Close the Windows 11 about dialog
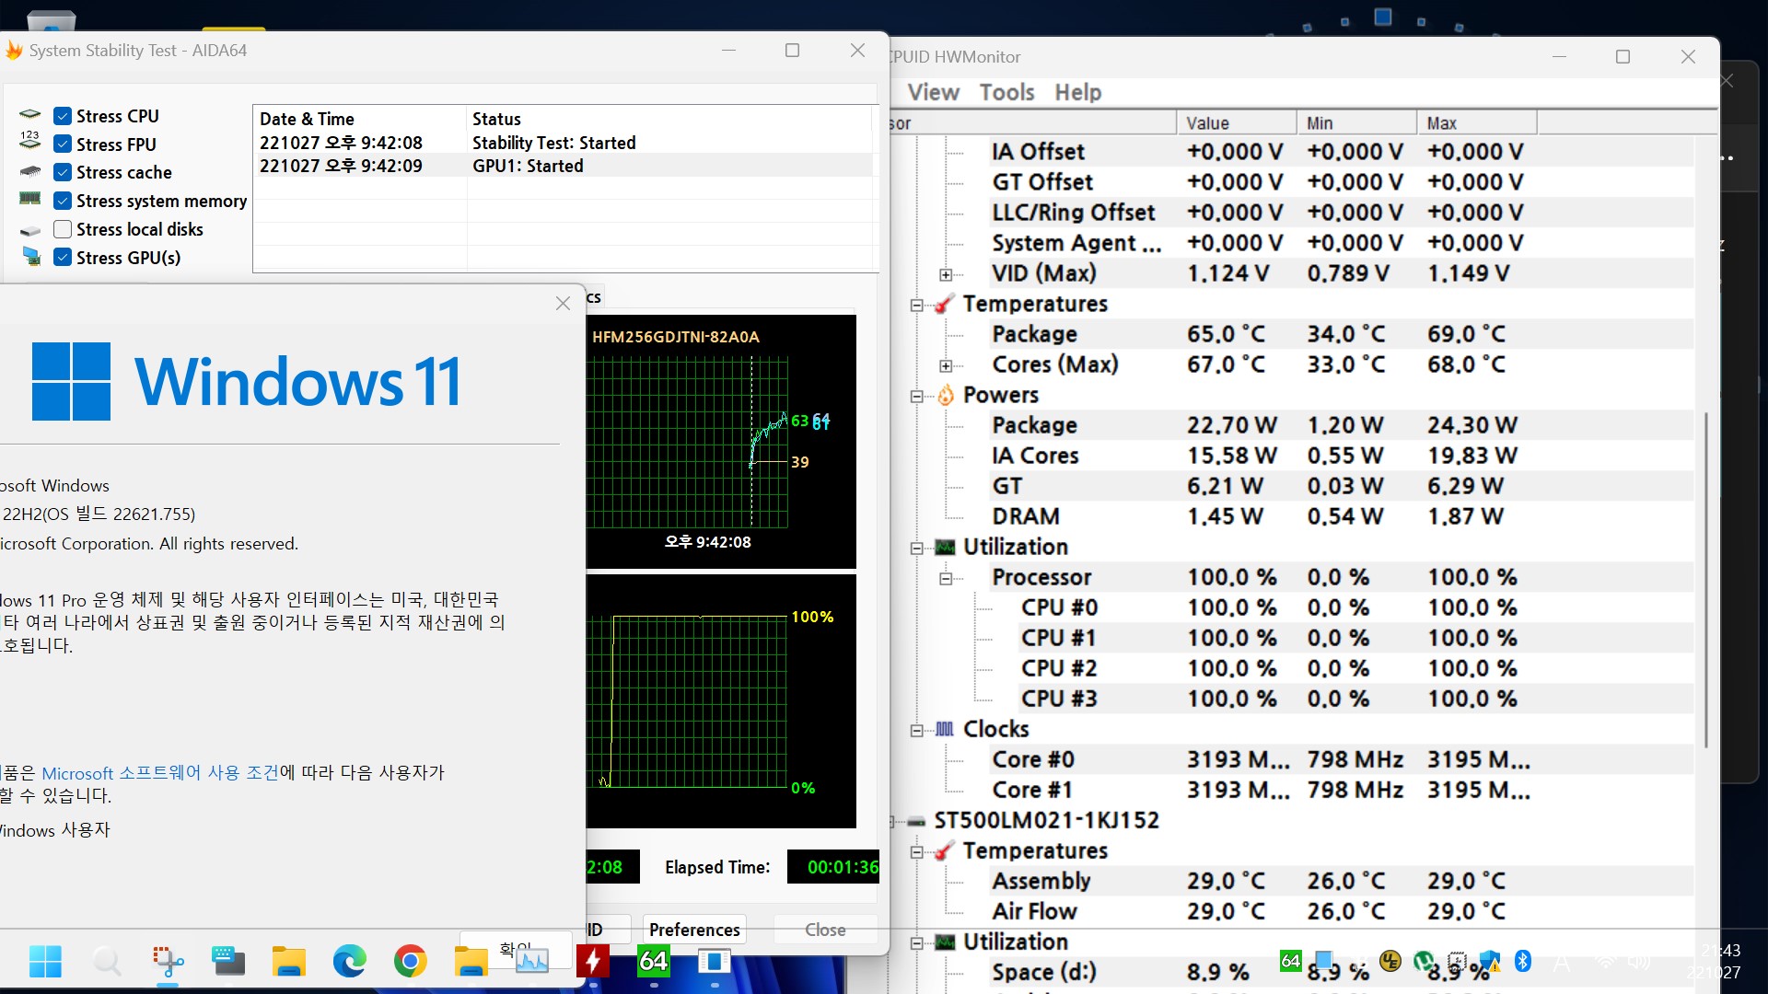The width and height of the screenshot is (1768, 994). (564, 303)
